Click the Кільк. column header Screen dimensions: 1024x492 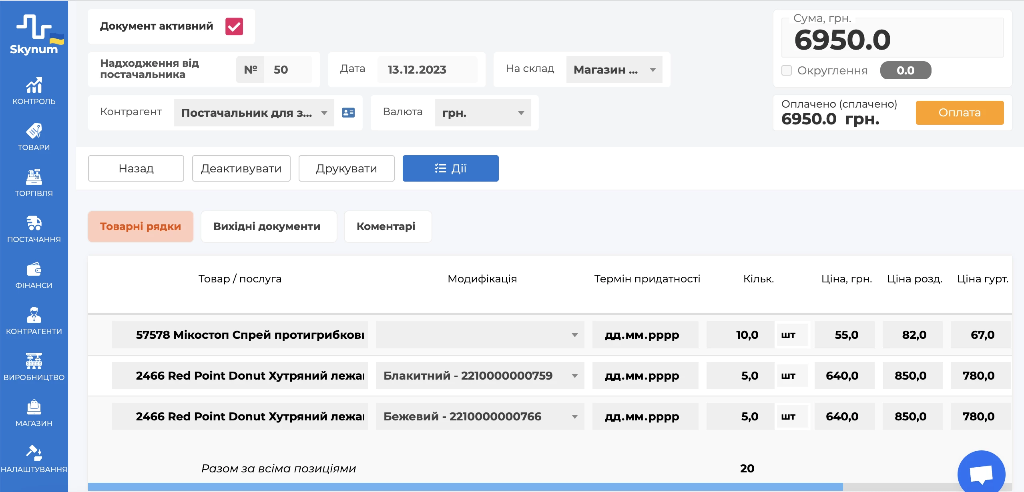coord(759,279)
